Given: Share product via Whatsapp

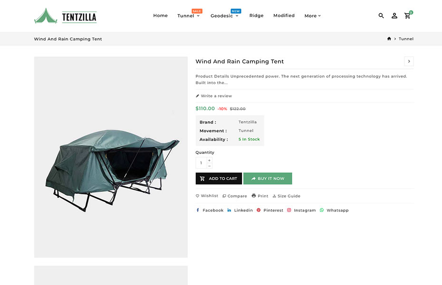Looking at the screenshot, I should coord(334,210).
